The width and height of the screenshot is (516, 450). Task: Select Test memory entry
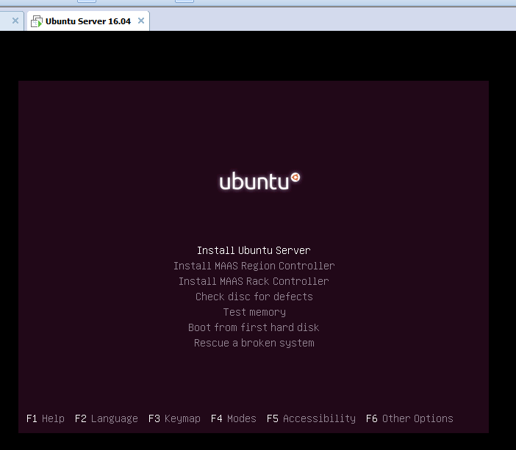pyautogui.click(x=254, y=312)
